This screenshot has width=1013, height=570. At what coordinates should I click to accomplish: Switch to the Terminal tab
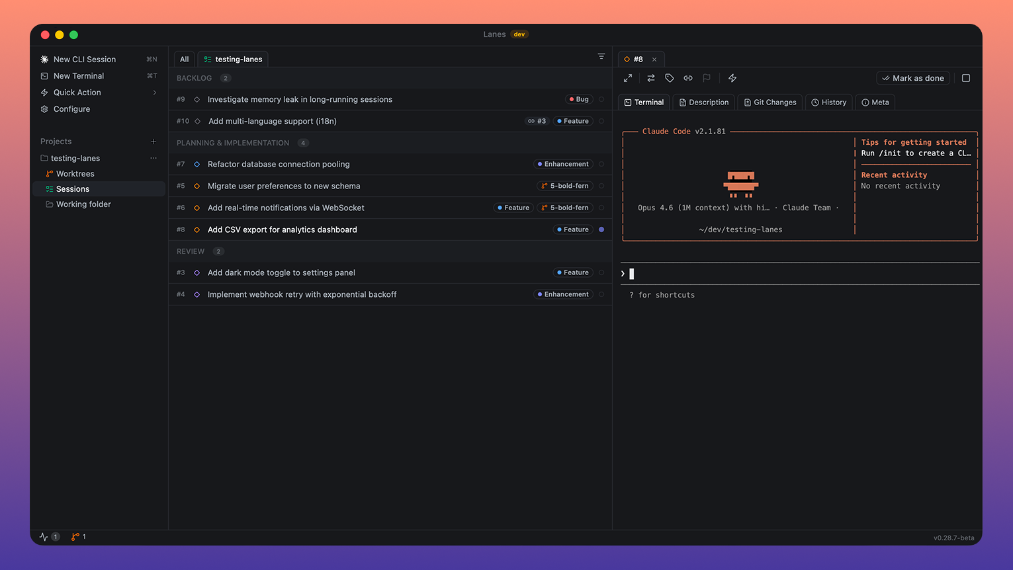pos(644,102)
